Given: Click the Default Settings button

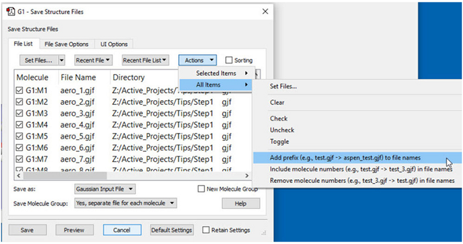Looking at the screenshot, I should [x=172, y=230].
